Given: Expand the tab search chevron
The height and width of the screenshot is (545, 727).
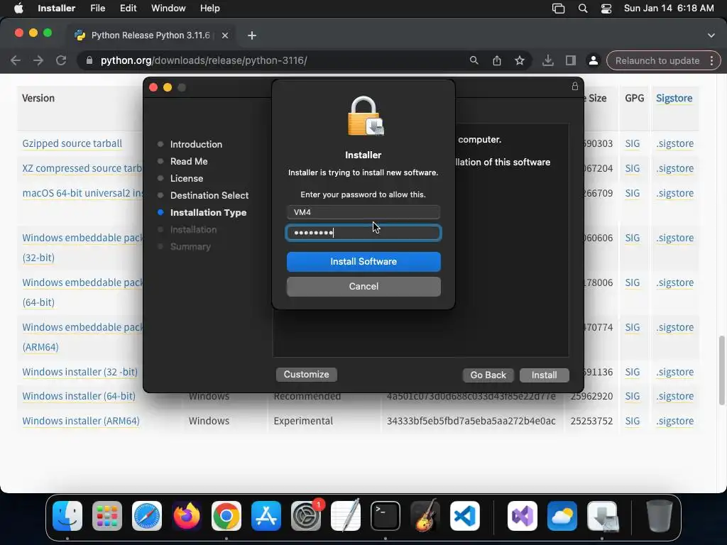Looking at the screenshot, I should 711,35.
